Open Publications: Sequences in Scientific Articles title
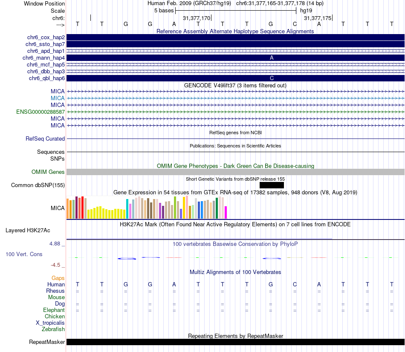The image size is (405, 352). [x=235, y=146]
